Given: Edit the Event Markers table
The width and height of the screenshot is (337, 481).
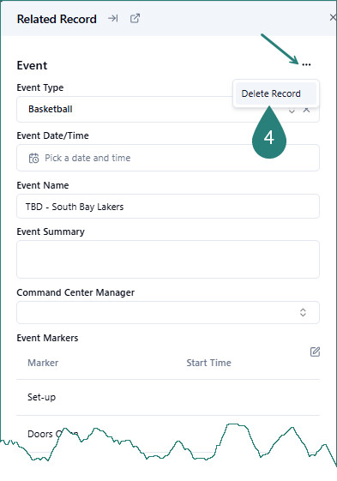Looking at the screenshot, I should coord(315,352).
